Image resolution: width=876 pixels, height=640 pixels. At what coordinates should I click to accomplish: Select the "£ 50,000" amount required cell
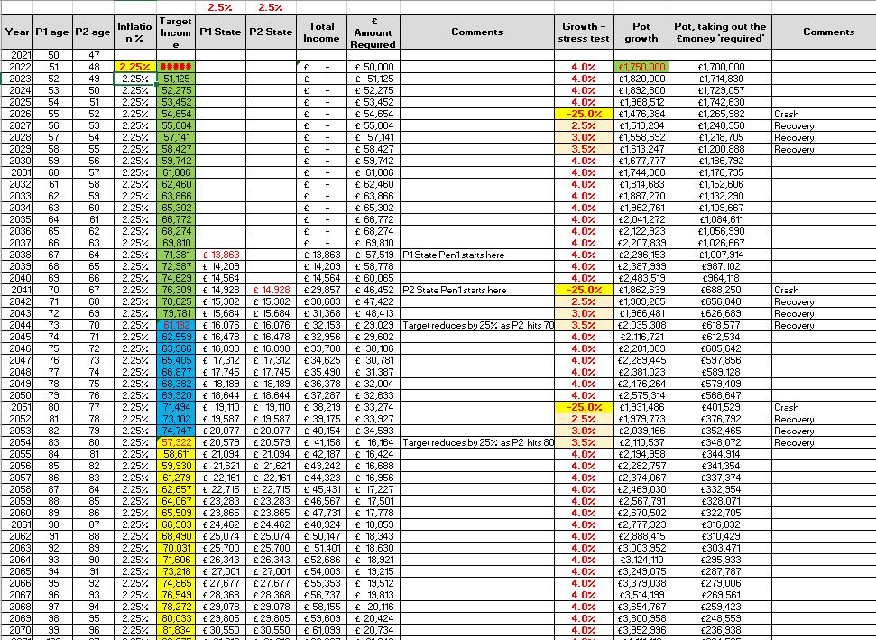pyautogui.click(x=373, y=67)
